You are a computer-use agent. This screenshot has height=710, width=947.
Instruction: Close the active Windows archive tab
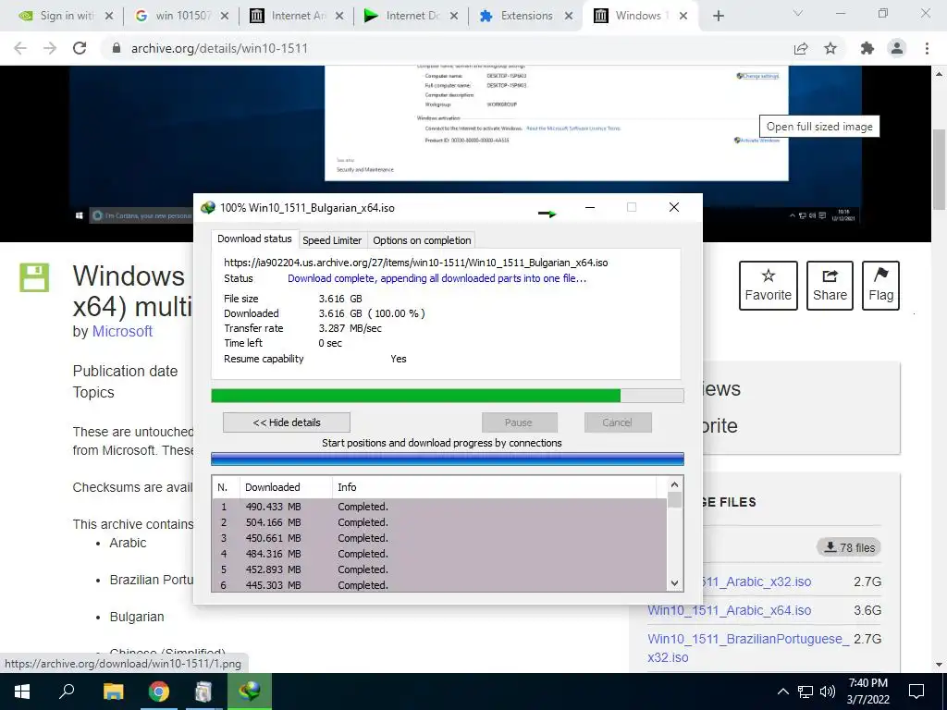click(683, 17)
